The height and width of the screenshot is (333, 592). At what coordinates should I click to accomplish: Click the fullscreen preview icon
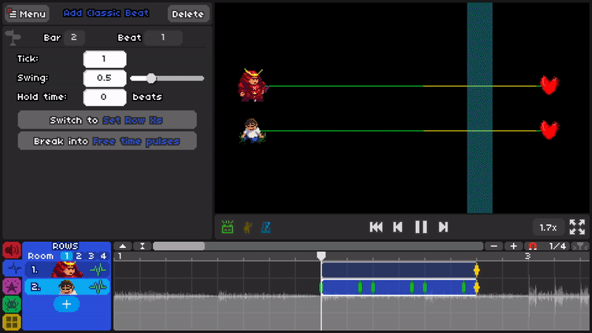(577, 227)
